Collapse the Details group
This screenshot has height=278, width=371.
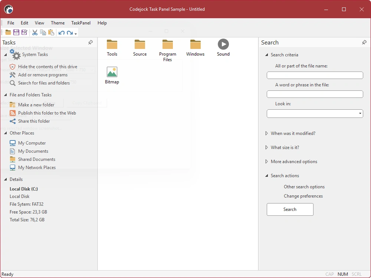[x=6, y=179]
